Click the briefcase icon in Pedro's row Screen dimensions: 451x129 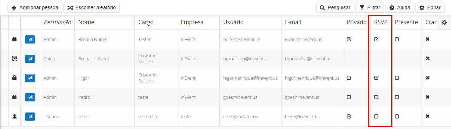point(14,97)
